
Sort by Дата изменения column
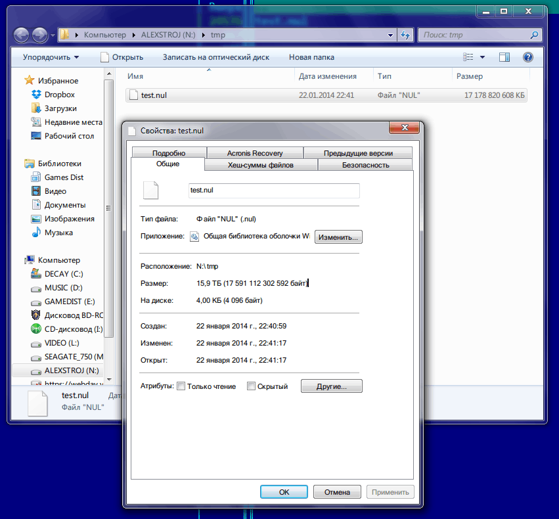coord(334,76)
